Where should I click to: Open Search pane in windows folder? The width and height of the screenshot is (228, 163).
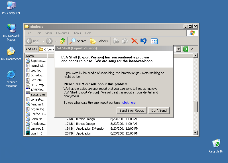[78, 41]
